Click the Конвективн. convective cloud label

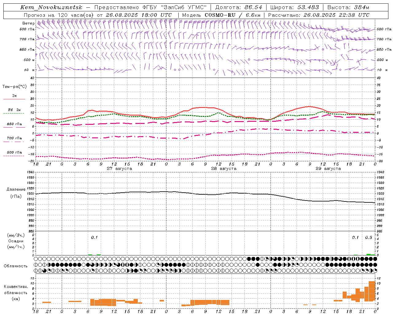tap(16, 287)
